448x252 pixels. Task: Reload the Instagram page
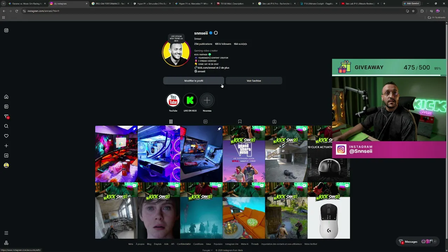(x=16, y=11)
